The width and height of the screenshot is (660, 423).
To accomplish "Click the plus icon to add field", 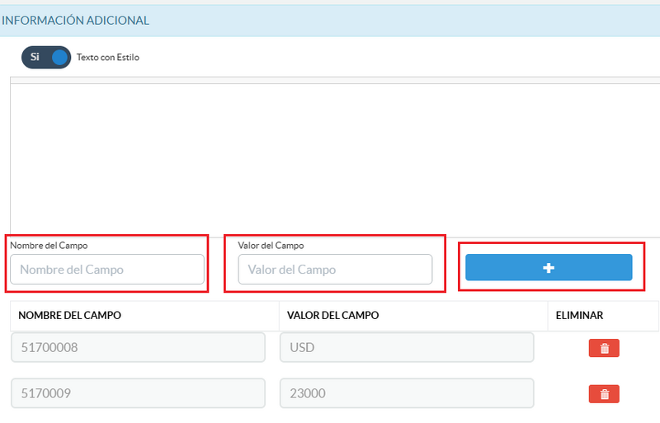I will click(549, 268).
